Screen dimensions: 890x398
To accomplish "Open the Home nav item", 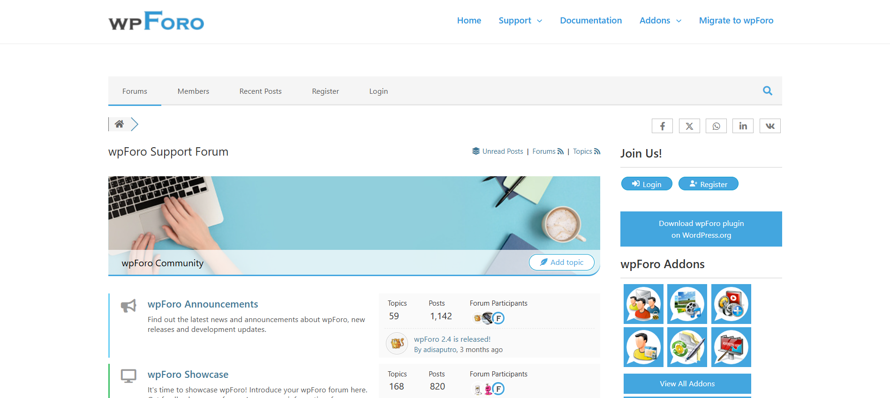I will pyautogui.click(x=469, y=21).
